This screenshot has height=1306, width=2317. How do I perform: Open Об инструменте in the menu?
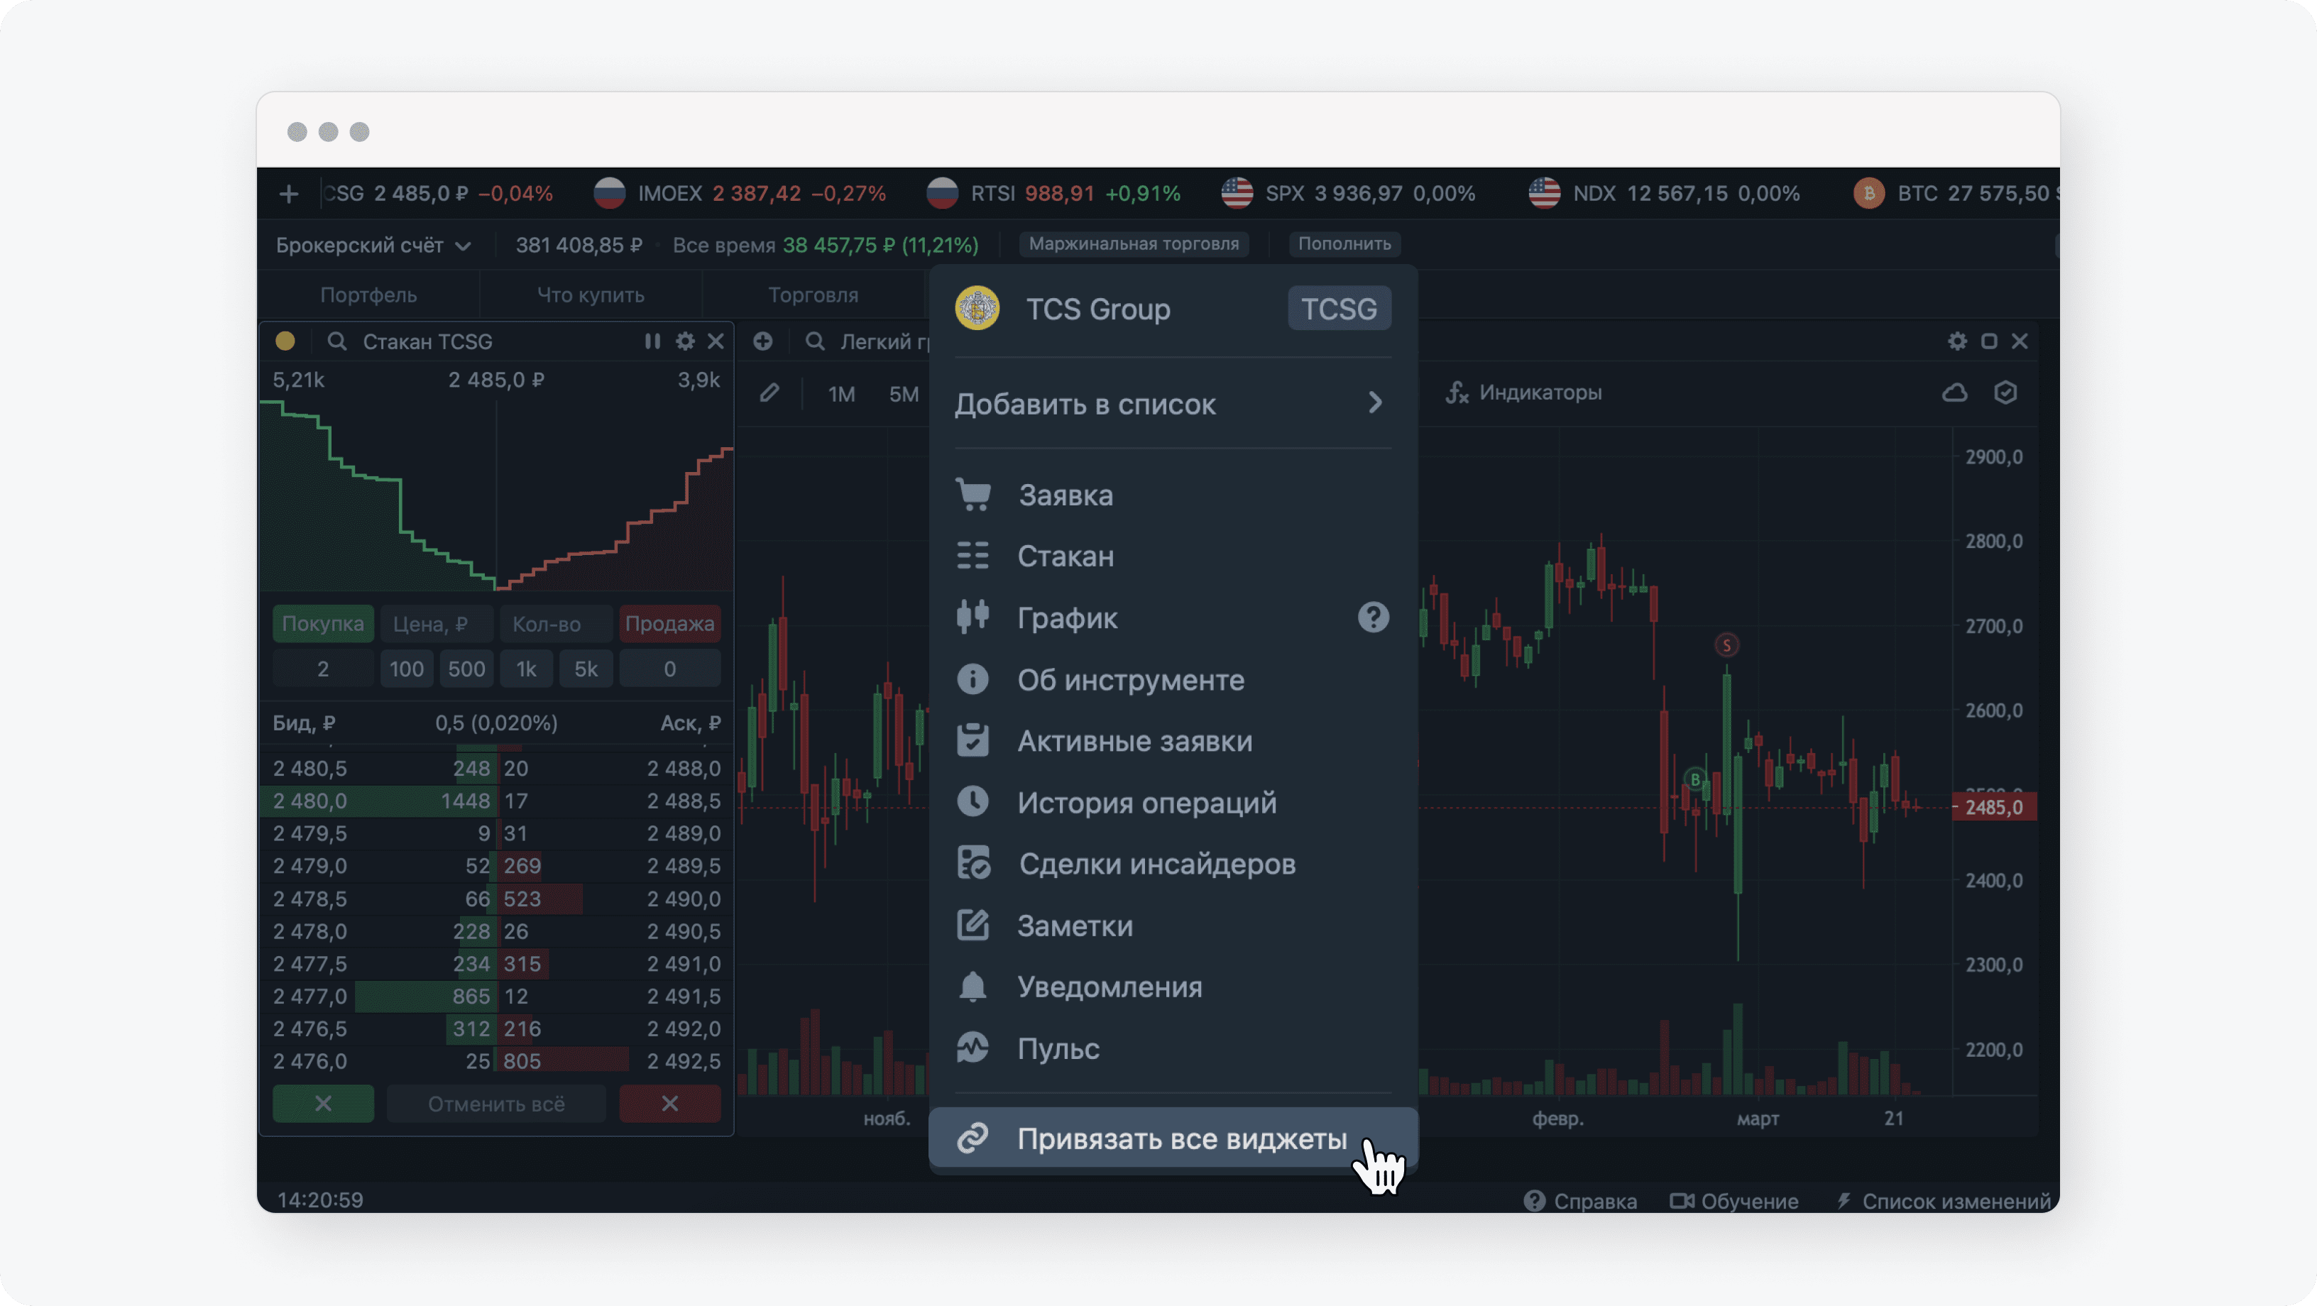1173,680
